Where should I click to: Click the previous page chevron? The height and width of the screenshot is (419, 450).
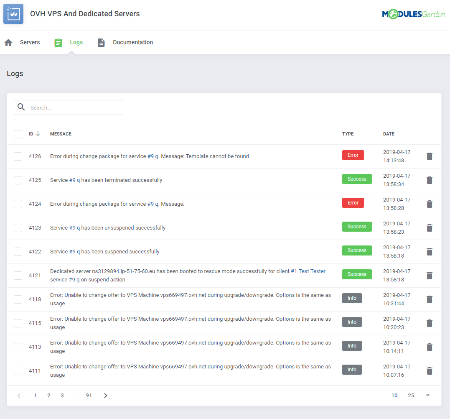19,395
